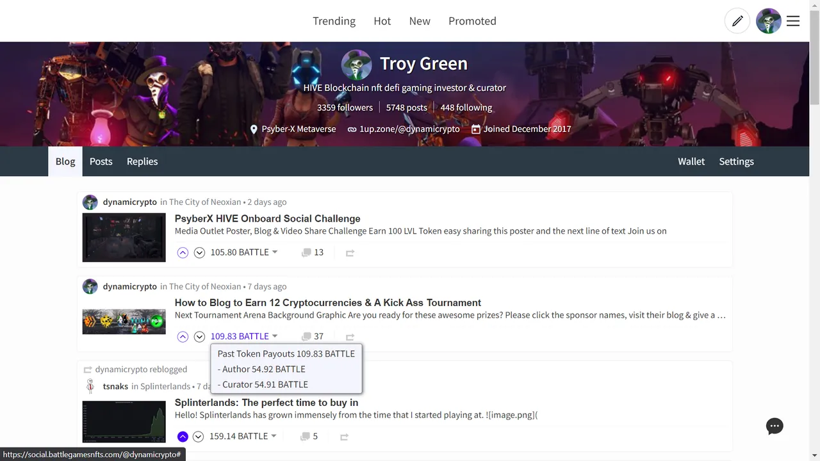
Task: Reblog the Splinterlands post by tsnaks
Action: 344,437
